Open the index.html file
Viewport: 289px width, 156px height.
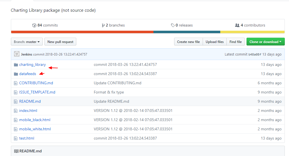click(x=28, y=111)
